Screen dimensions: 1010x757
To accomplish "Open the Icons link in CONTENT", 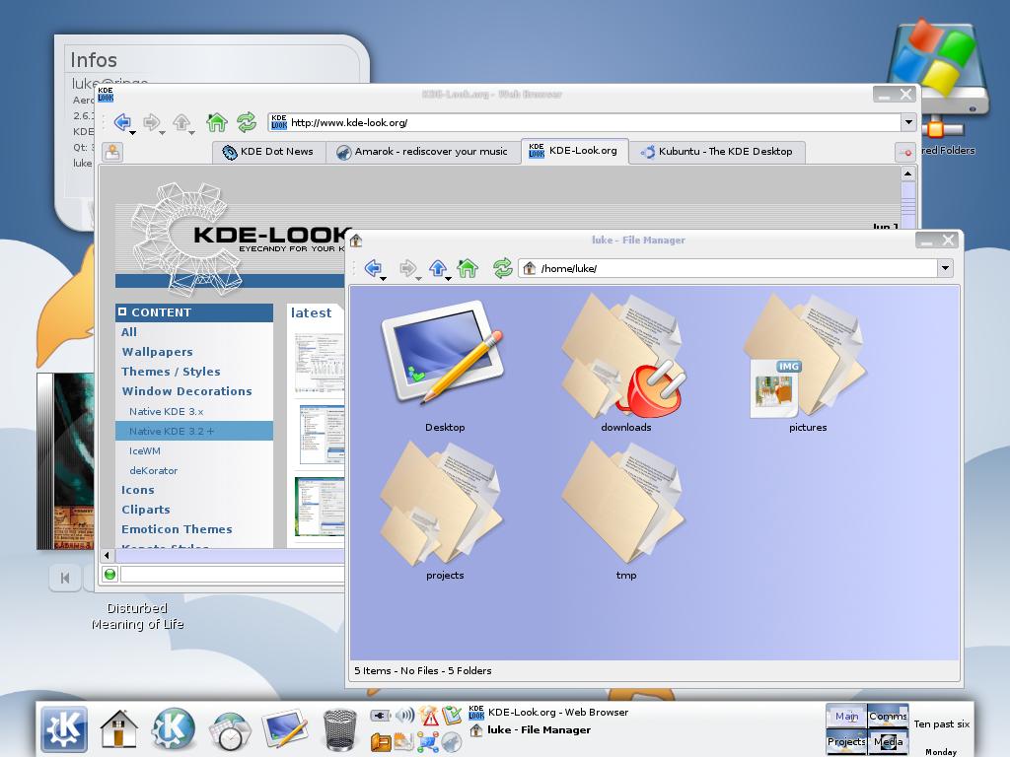I will click(x=138, y=490).
